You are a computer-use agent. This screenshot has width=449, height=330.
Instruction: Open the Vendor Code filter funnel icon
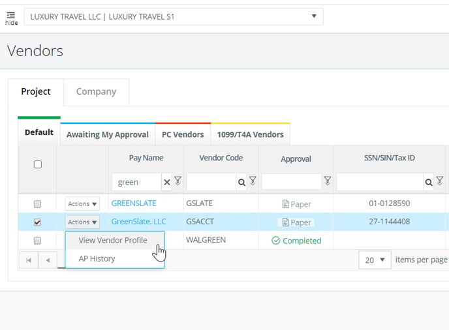253,181
